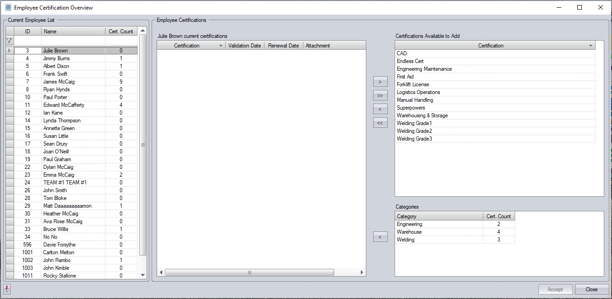Click the Renewal Date column header
Screen dimensions: 612x299
[x=283, y=46]
